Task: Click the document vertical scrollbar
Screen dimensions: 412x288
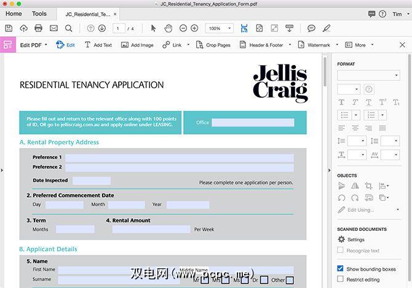Action: pos(325,74)
